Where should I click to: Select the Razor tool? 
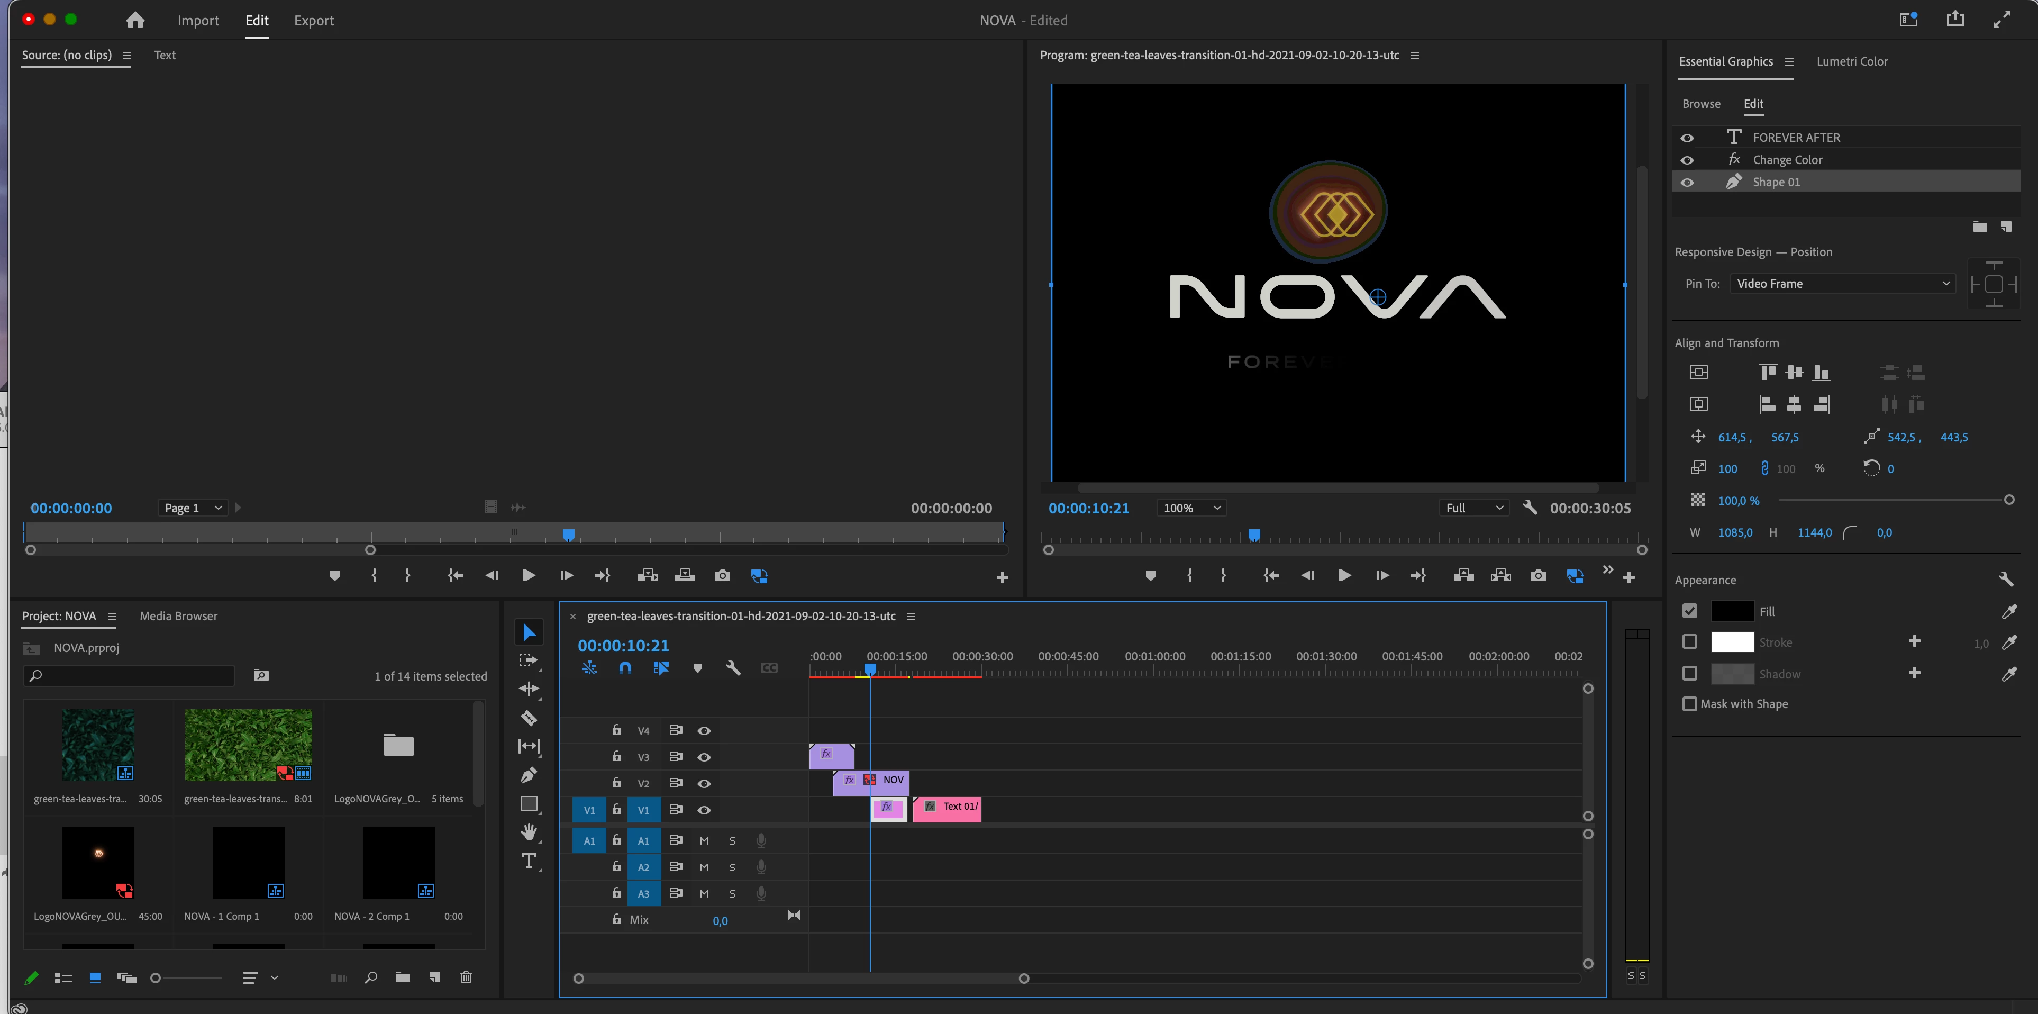coord(529,718)
